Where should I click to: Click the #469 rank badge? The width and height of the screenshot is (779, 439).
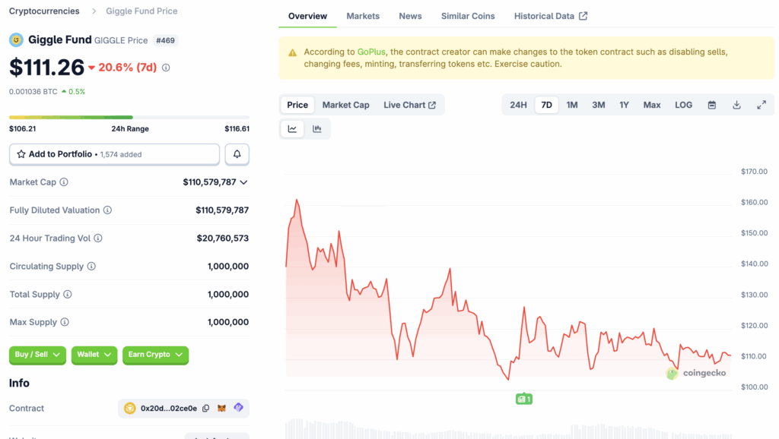[x=165, y=41]
